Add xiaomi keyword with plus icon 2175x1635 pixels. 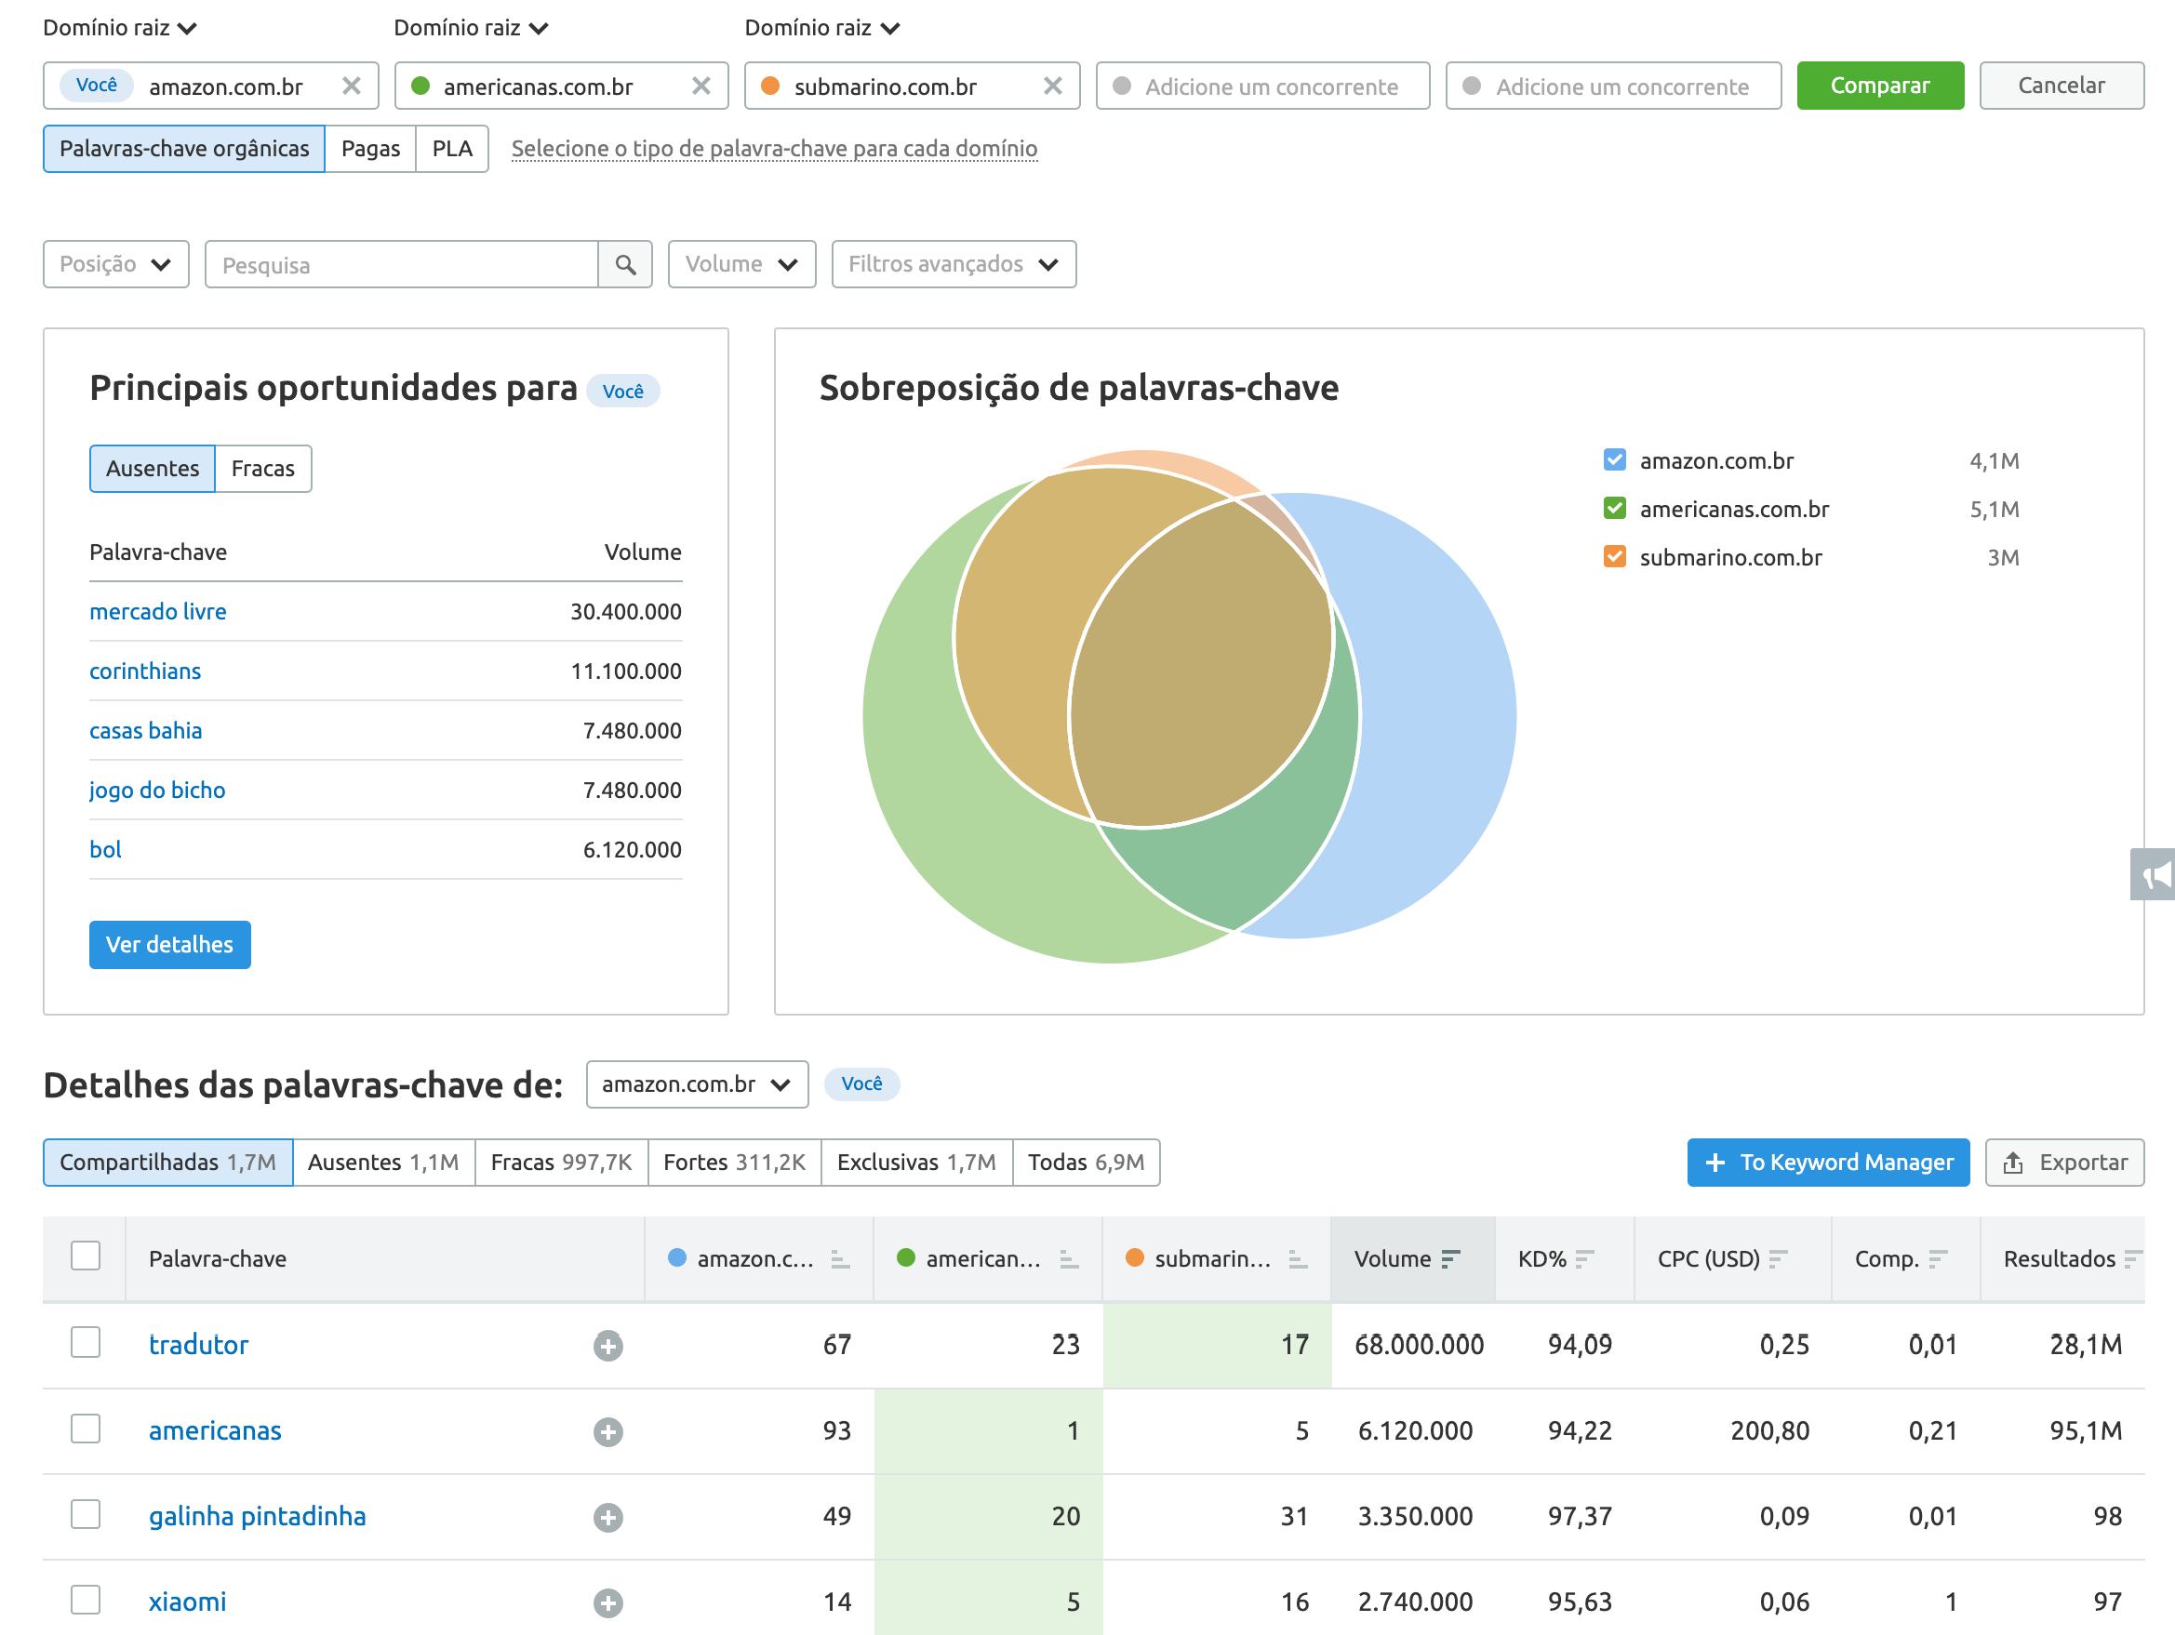tap(607, 1602)
